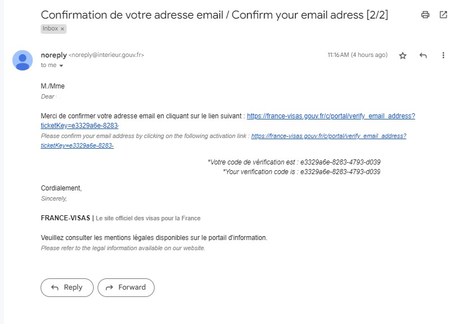
Task: Star this message from noreply
Action: [403, 55]
